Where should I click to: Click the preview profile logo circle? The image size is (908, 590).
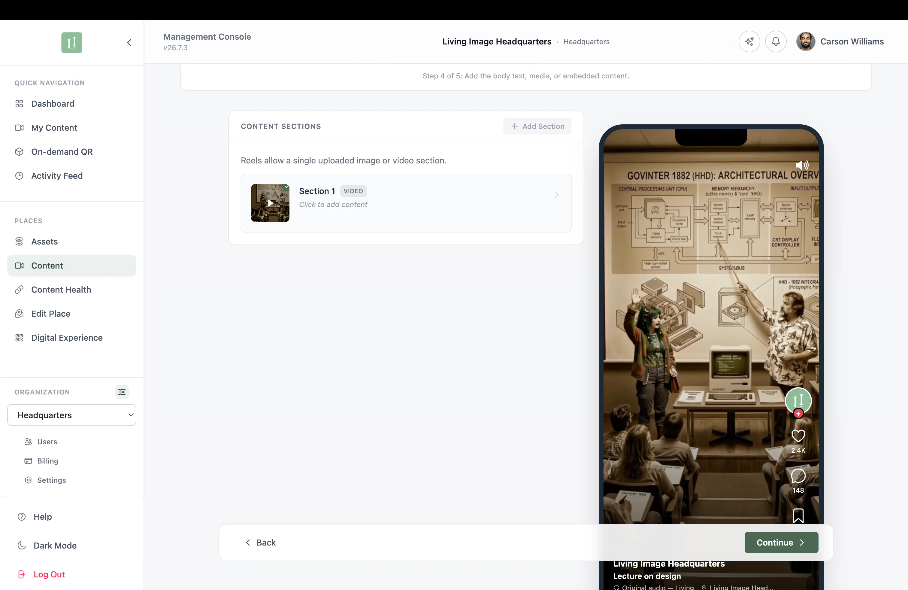798,400
